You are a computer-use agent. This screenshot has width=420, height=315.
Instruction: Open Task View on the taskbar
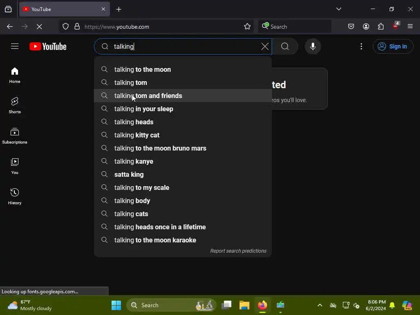tap(226, 305)
